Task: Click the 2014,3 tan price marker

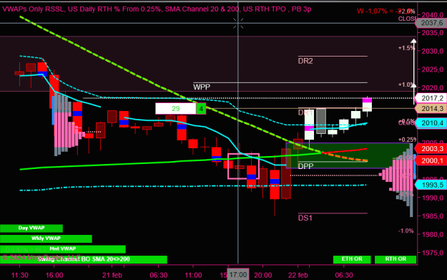Action: pyautogui.click(x=431, y=108)
